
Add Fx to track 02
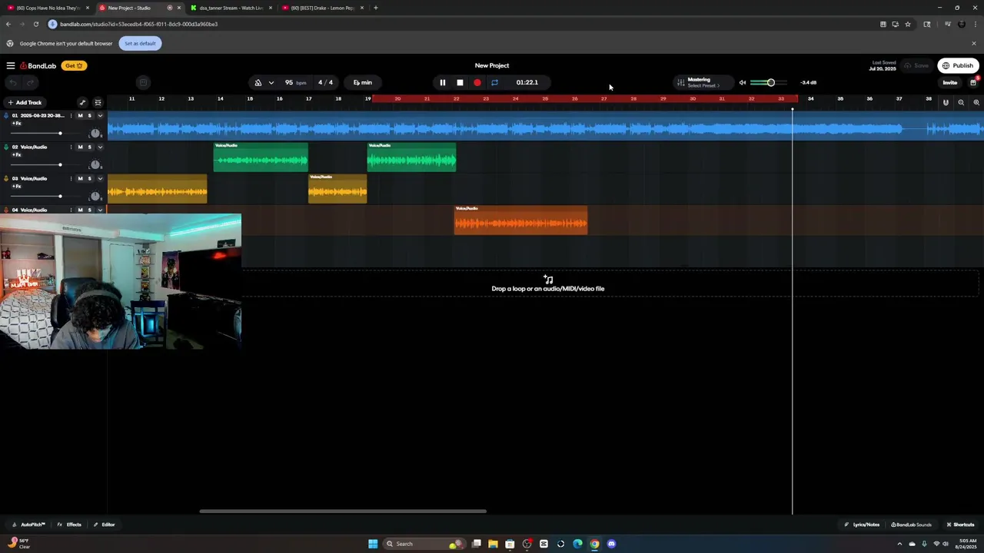pos(17,155)
